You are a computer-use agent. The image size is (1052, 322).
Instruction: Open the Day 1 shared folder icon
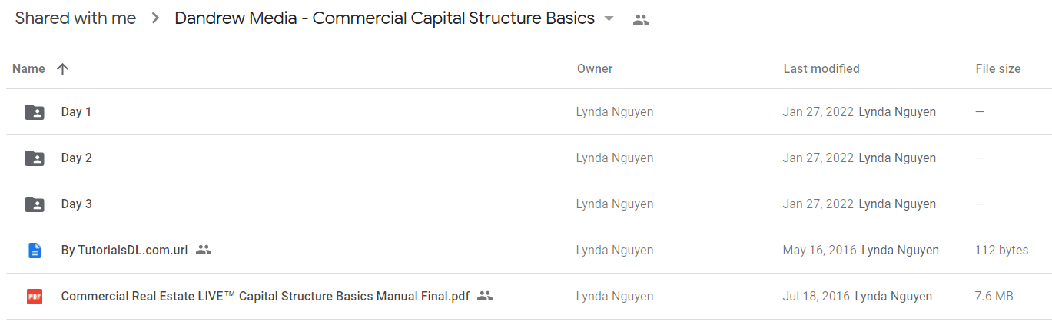(x=35, y=112)
